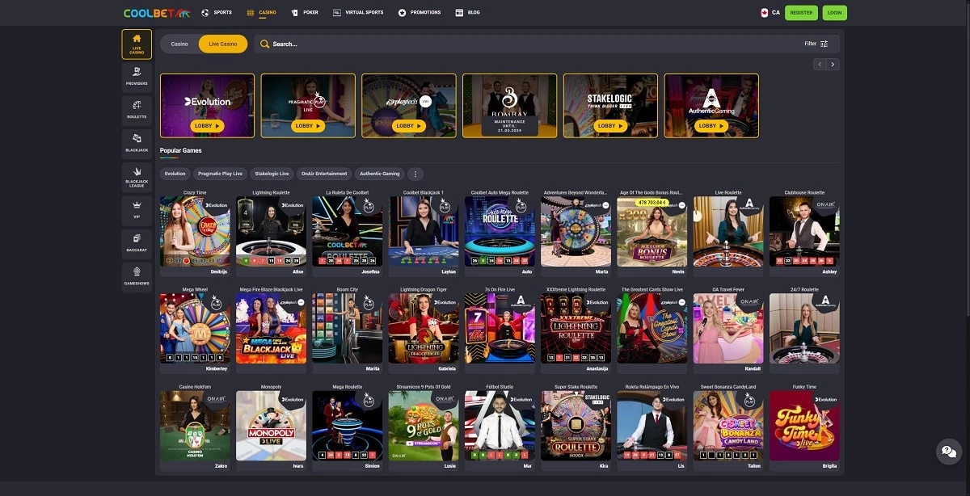
Task: Open the Crazy Time game thumbnail
Action: [195, 231]
